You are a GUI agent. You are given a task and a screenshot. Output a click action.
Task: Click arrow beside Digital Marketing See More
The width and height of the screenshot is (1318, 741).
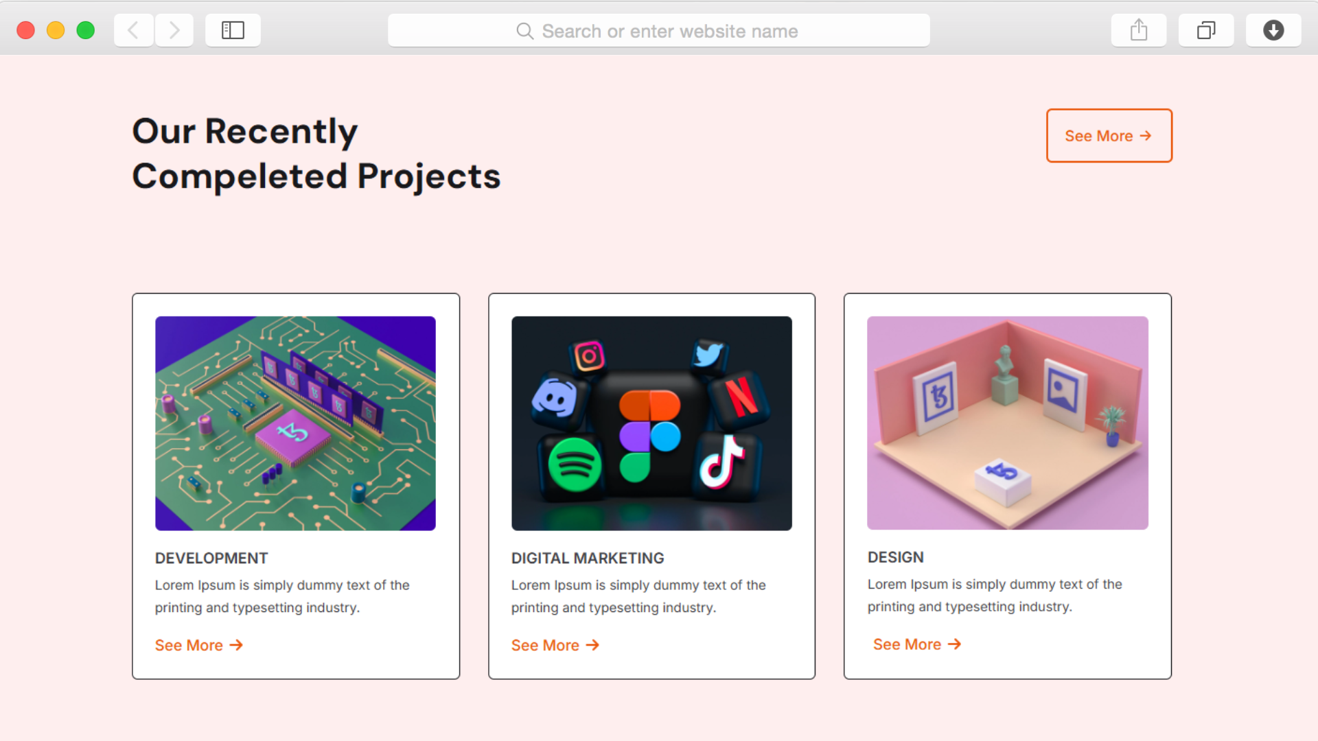click(x=592, y=645)
